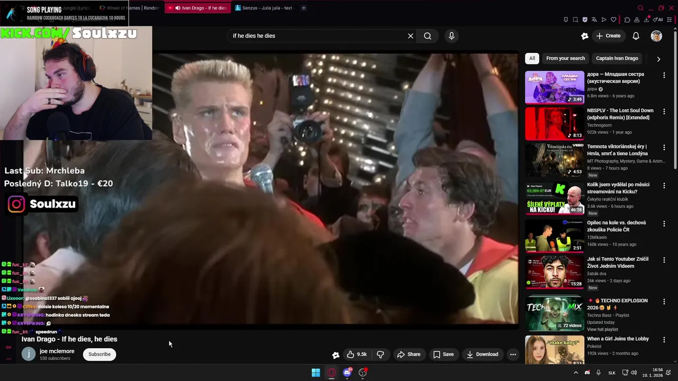
Task: Open Windows Start menu
Action: click(316, 373)
